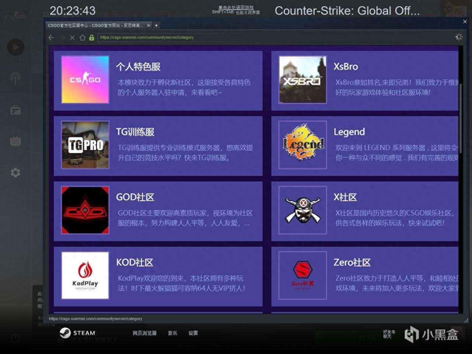Viewport: 472px width, 354px height.
Task: Click the forward navigation arrow
Action: [62, 37]
